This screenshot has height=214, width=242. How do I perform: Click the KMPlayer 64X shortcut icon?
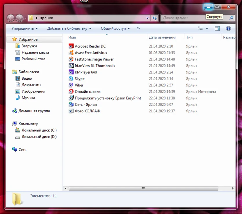click(x=71, y=72)
